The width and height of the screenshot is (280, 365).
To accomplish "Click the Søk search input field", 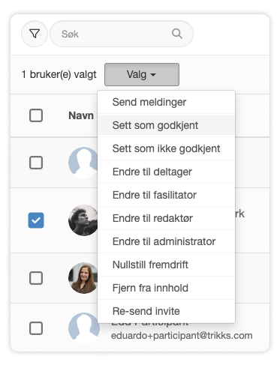I will [x=122, y=34].
